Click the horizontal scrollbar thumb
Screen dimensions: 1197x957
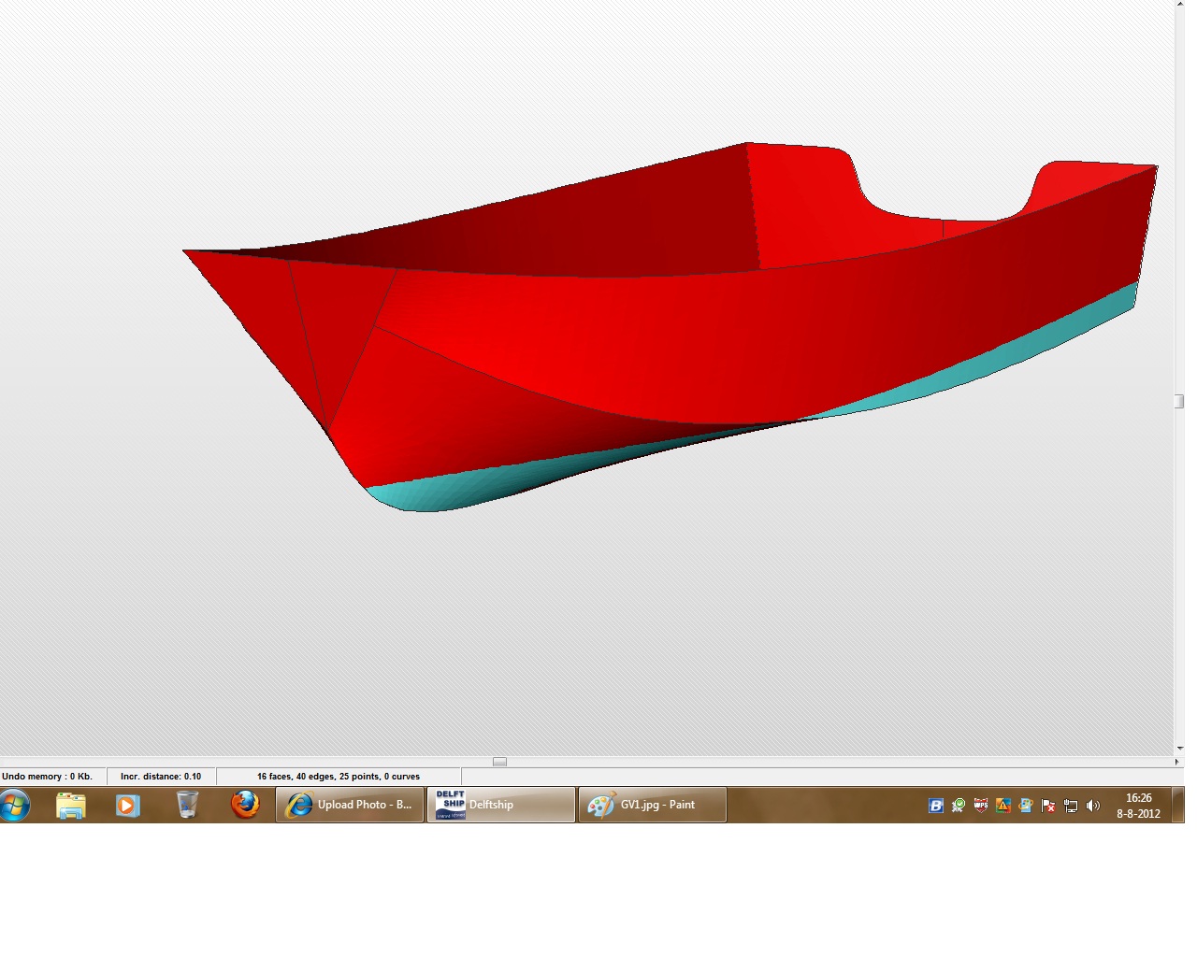click(499, 762)
